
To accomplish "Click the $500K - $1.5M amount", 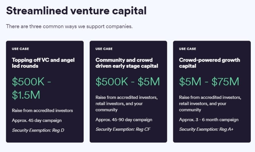I will (32, 88).
